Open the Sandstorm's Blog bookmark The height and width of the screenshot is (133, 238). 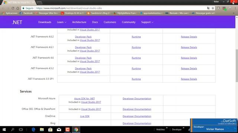point(99,13)
